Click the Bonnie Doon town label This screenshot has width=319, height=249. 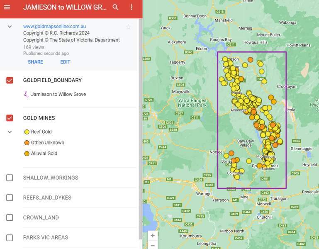pyautogui.click(x=195, y=16)
